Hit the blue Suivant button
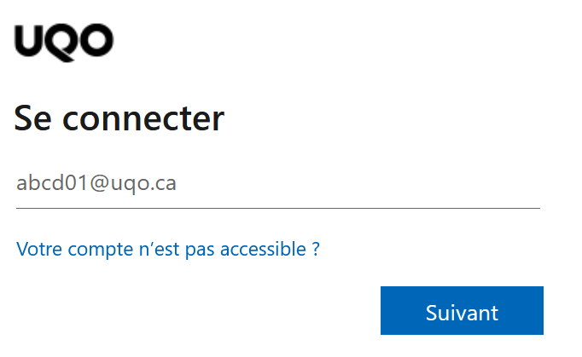This screenshot has width=582, height=357. 462,311
